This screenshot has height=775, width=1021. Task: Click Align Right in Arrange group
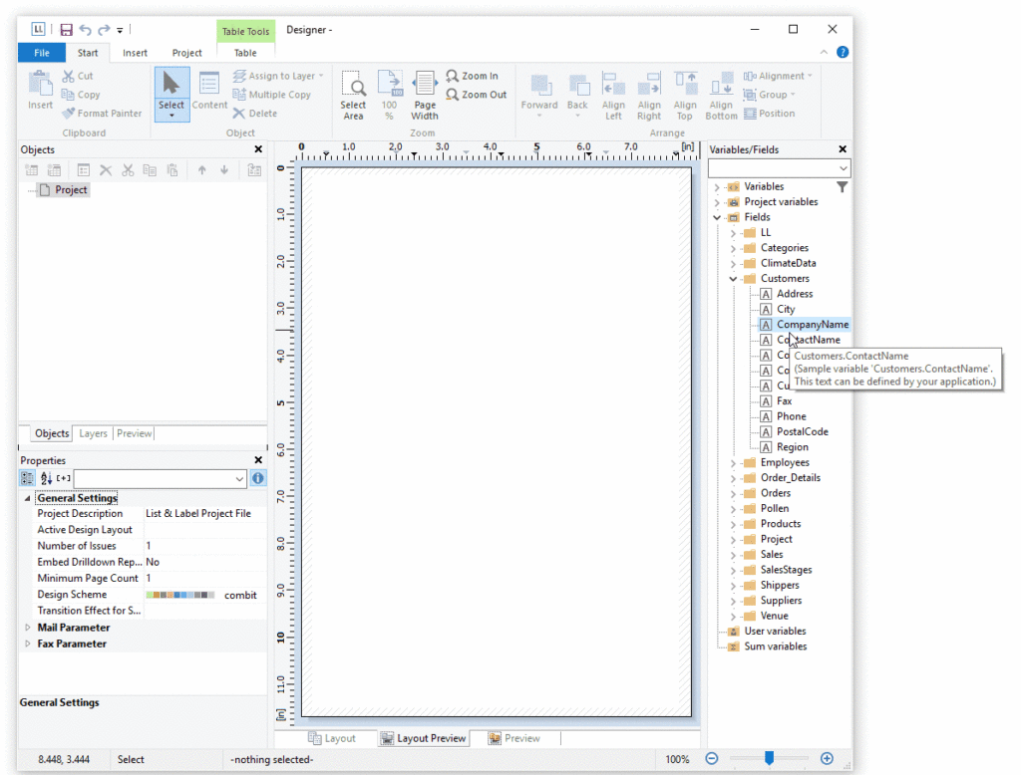click(x=649, y=96)
